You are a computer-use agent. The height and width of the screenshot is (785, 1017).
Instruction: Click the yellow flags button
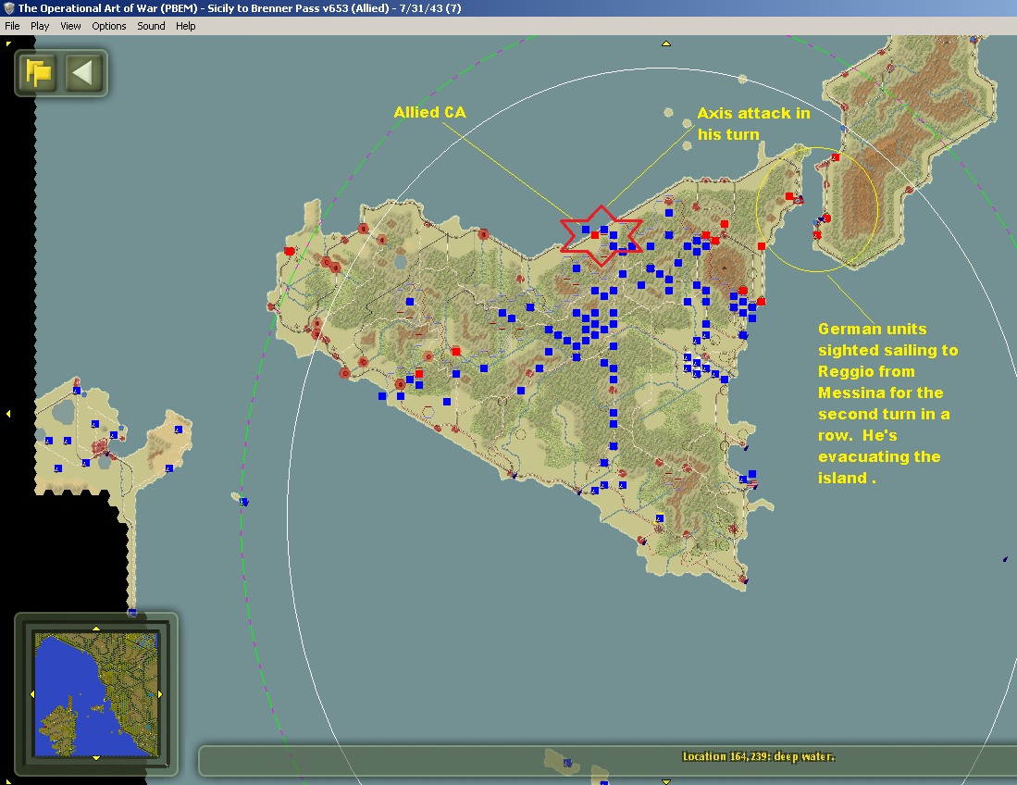coord(39,72)
